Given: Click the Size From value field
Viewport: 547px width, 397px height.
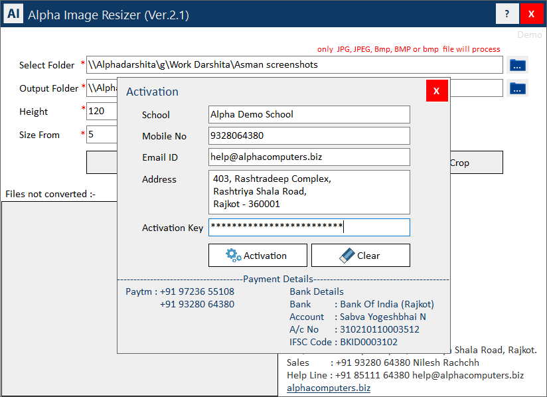Looking at the screenshot, I should [x=102, y=135].
